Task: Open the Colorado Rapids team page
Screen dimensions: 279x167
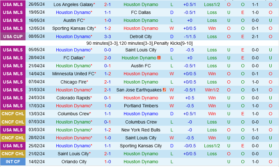Action: (x=73, y=98)
